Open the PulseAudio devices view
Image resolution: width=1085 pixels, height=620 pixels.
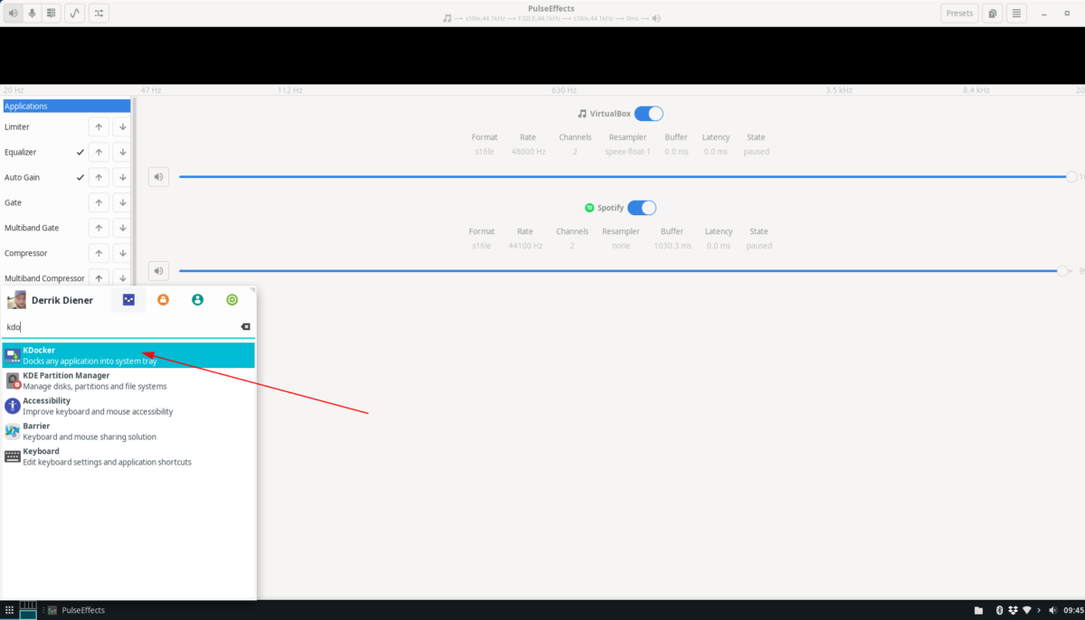(52, 13)
